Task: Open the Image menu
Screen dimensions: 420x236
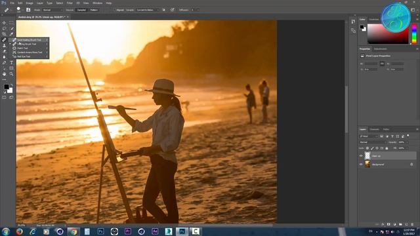Action: (x=30, y=3)
